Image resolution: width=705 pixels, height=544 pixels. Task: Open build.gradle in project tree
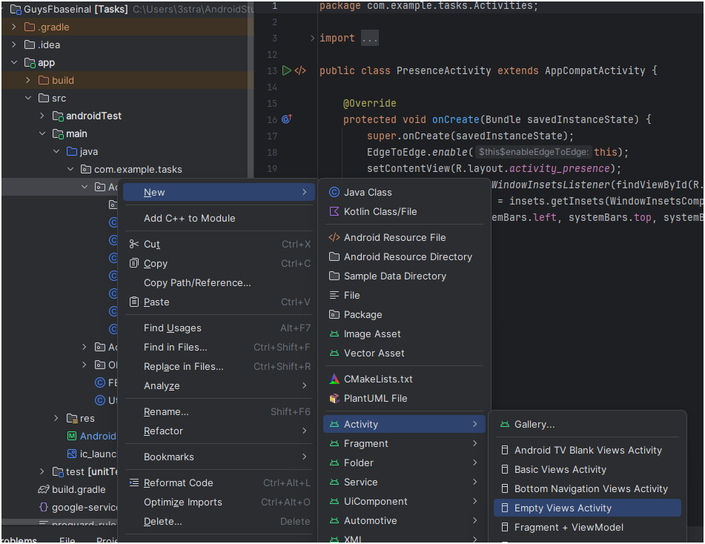pos(79,489)
